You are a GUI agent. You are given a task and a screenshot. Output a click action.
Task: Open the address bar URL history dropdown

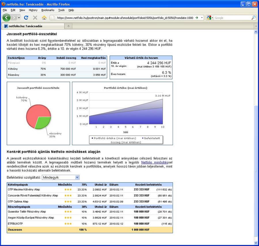coord(202,18)
